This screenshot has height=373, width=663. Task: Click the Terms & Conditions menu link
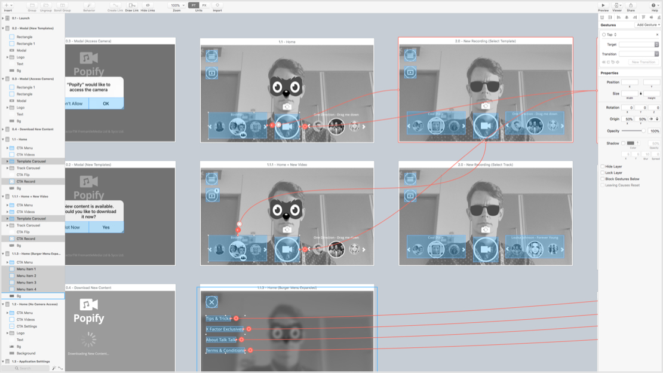pyautogui.click(x=225, y=350)
